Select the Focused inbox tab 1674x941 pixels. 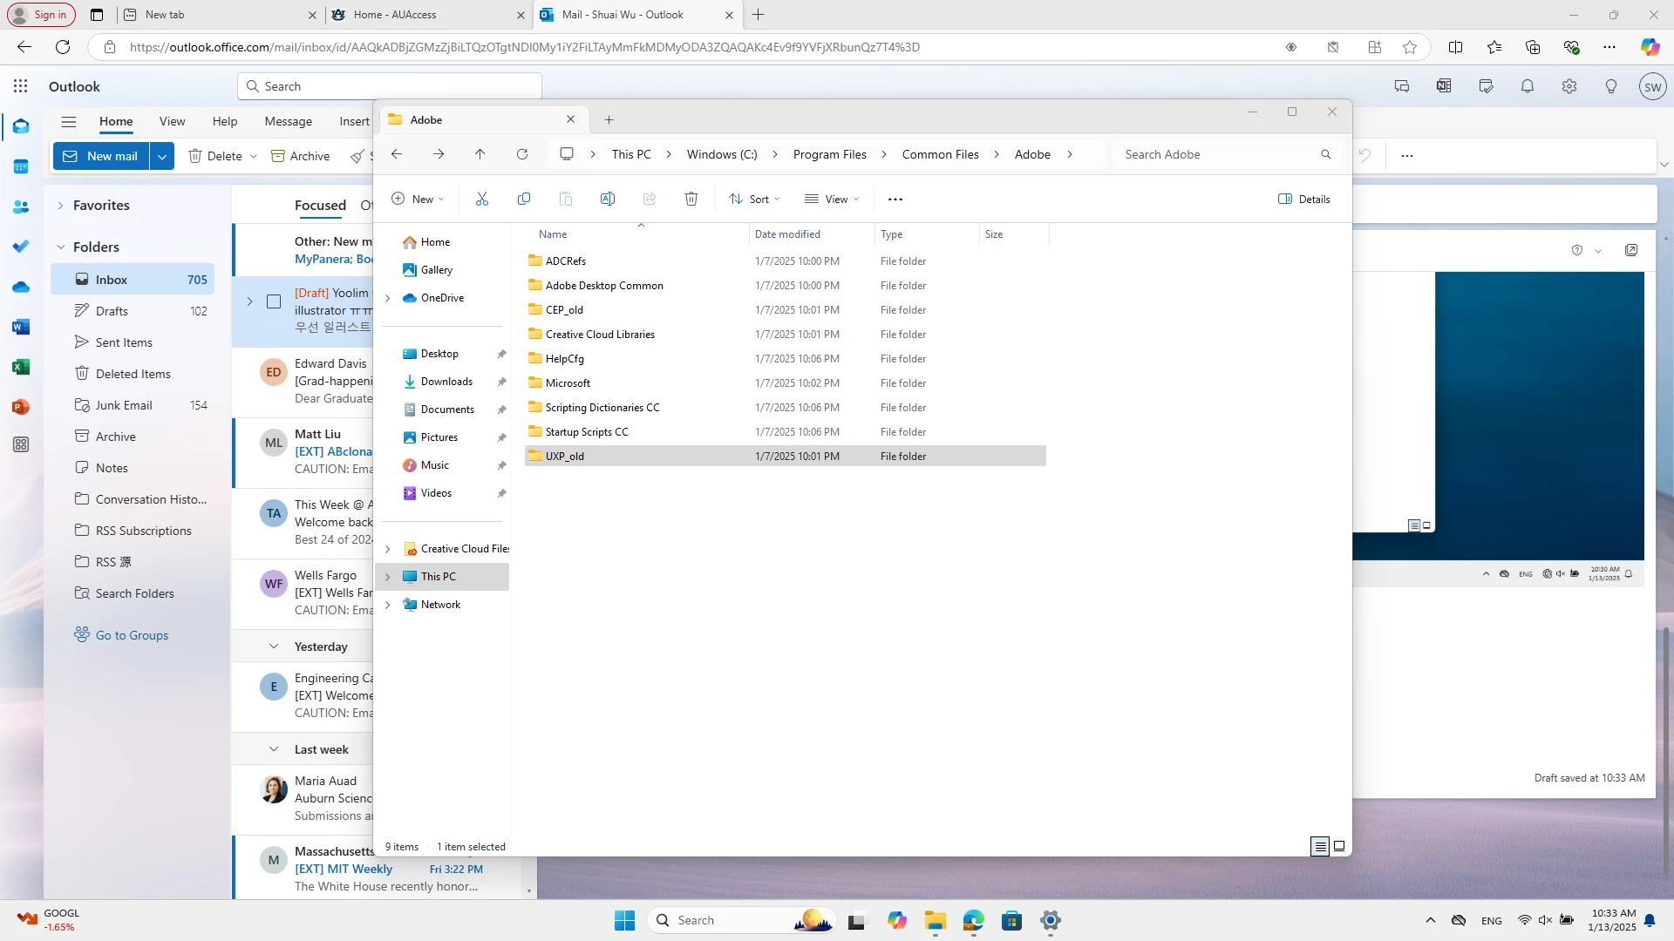(320, 206)
